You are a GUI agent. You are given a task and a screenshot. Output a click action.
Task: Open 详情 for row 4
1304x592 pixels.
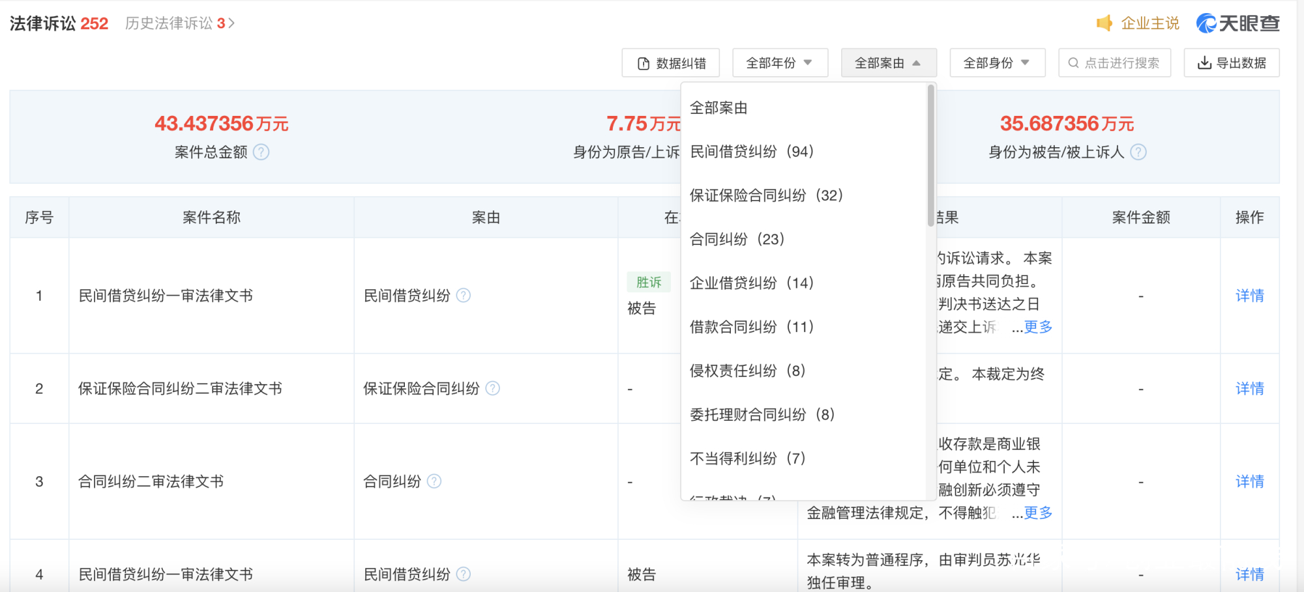(x=1250, y=574)
